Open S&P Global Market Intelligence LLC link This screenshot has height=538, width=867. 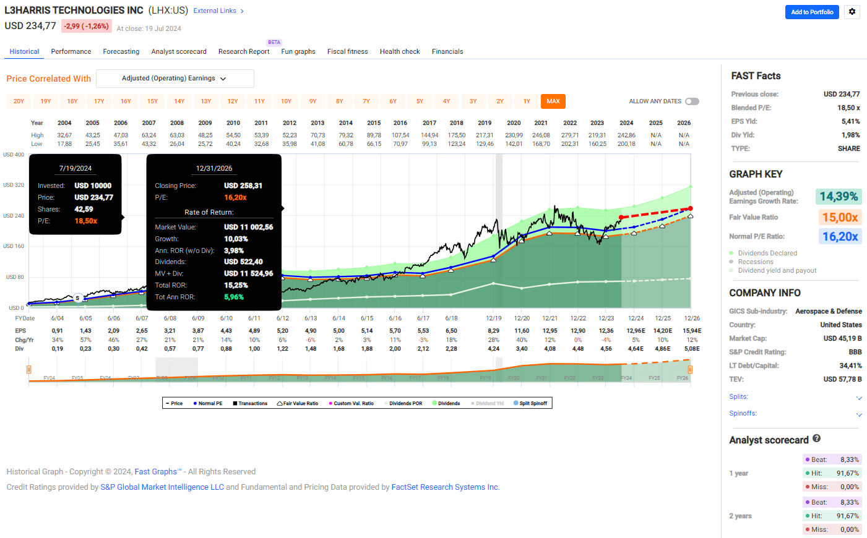[x=162, y=487]
